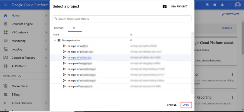Expand the AI Platform submenu arrow
Viewport: 244px width, 112px height.
(x=46, y=66)
